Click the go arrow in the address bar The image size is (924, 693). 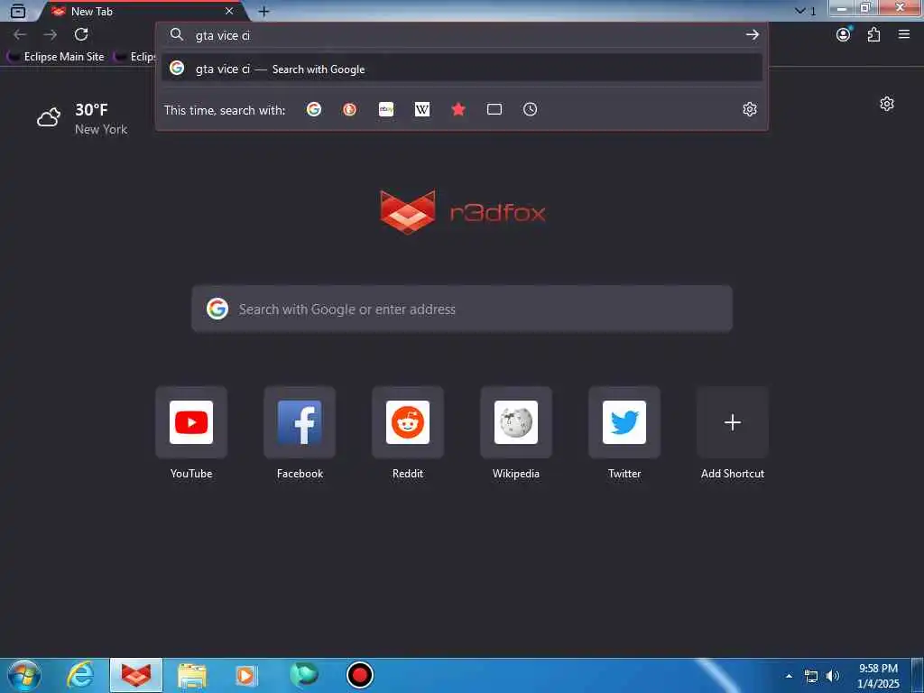(752, 35)
